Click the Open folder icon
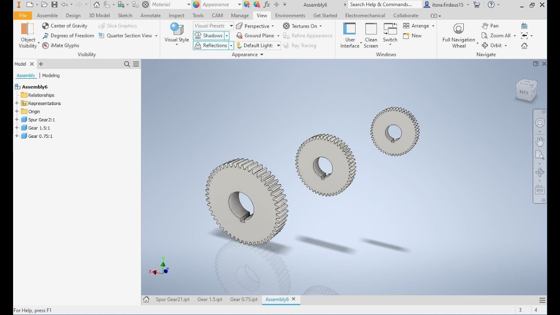This screenshot has width=560, height=315. (44, 5)
